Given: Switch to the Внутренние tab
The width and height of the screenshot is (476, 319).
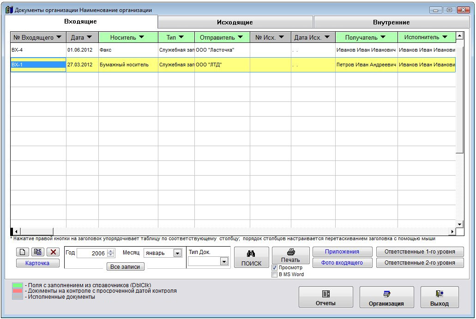Looking at the screenshot, I should click(391, 22).
